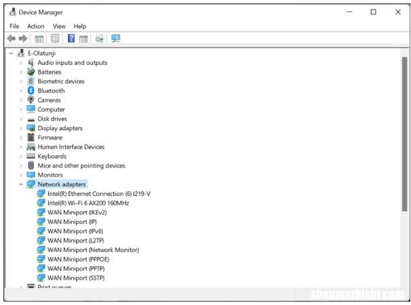Expand the Cameras category
This screenshot has height=305, width=411.
21,100
